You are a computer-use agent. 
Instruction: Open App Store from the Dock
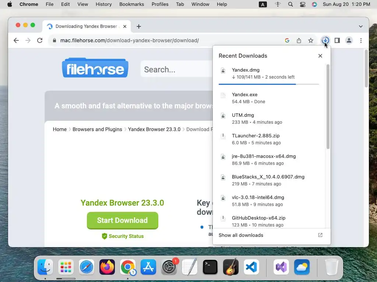pos(148,267)
